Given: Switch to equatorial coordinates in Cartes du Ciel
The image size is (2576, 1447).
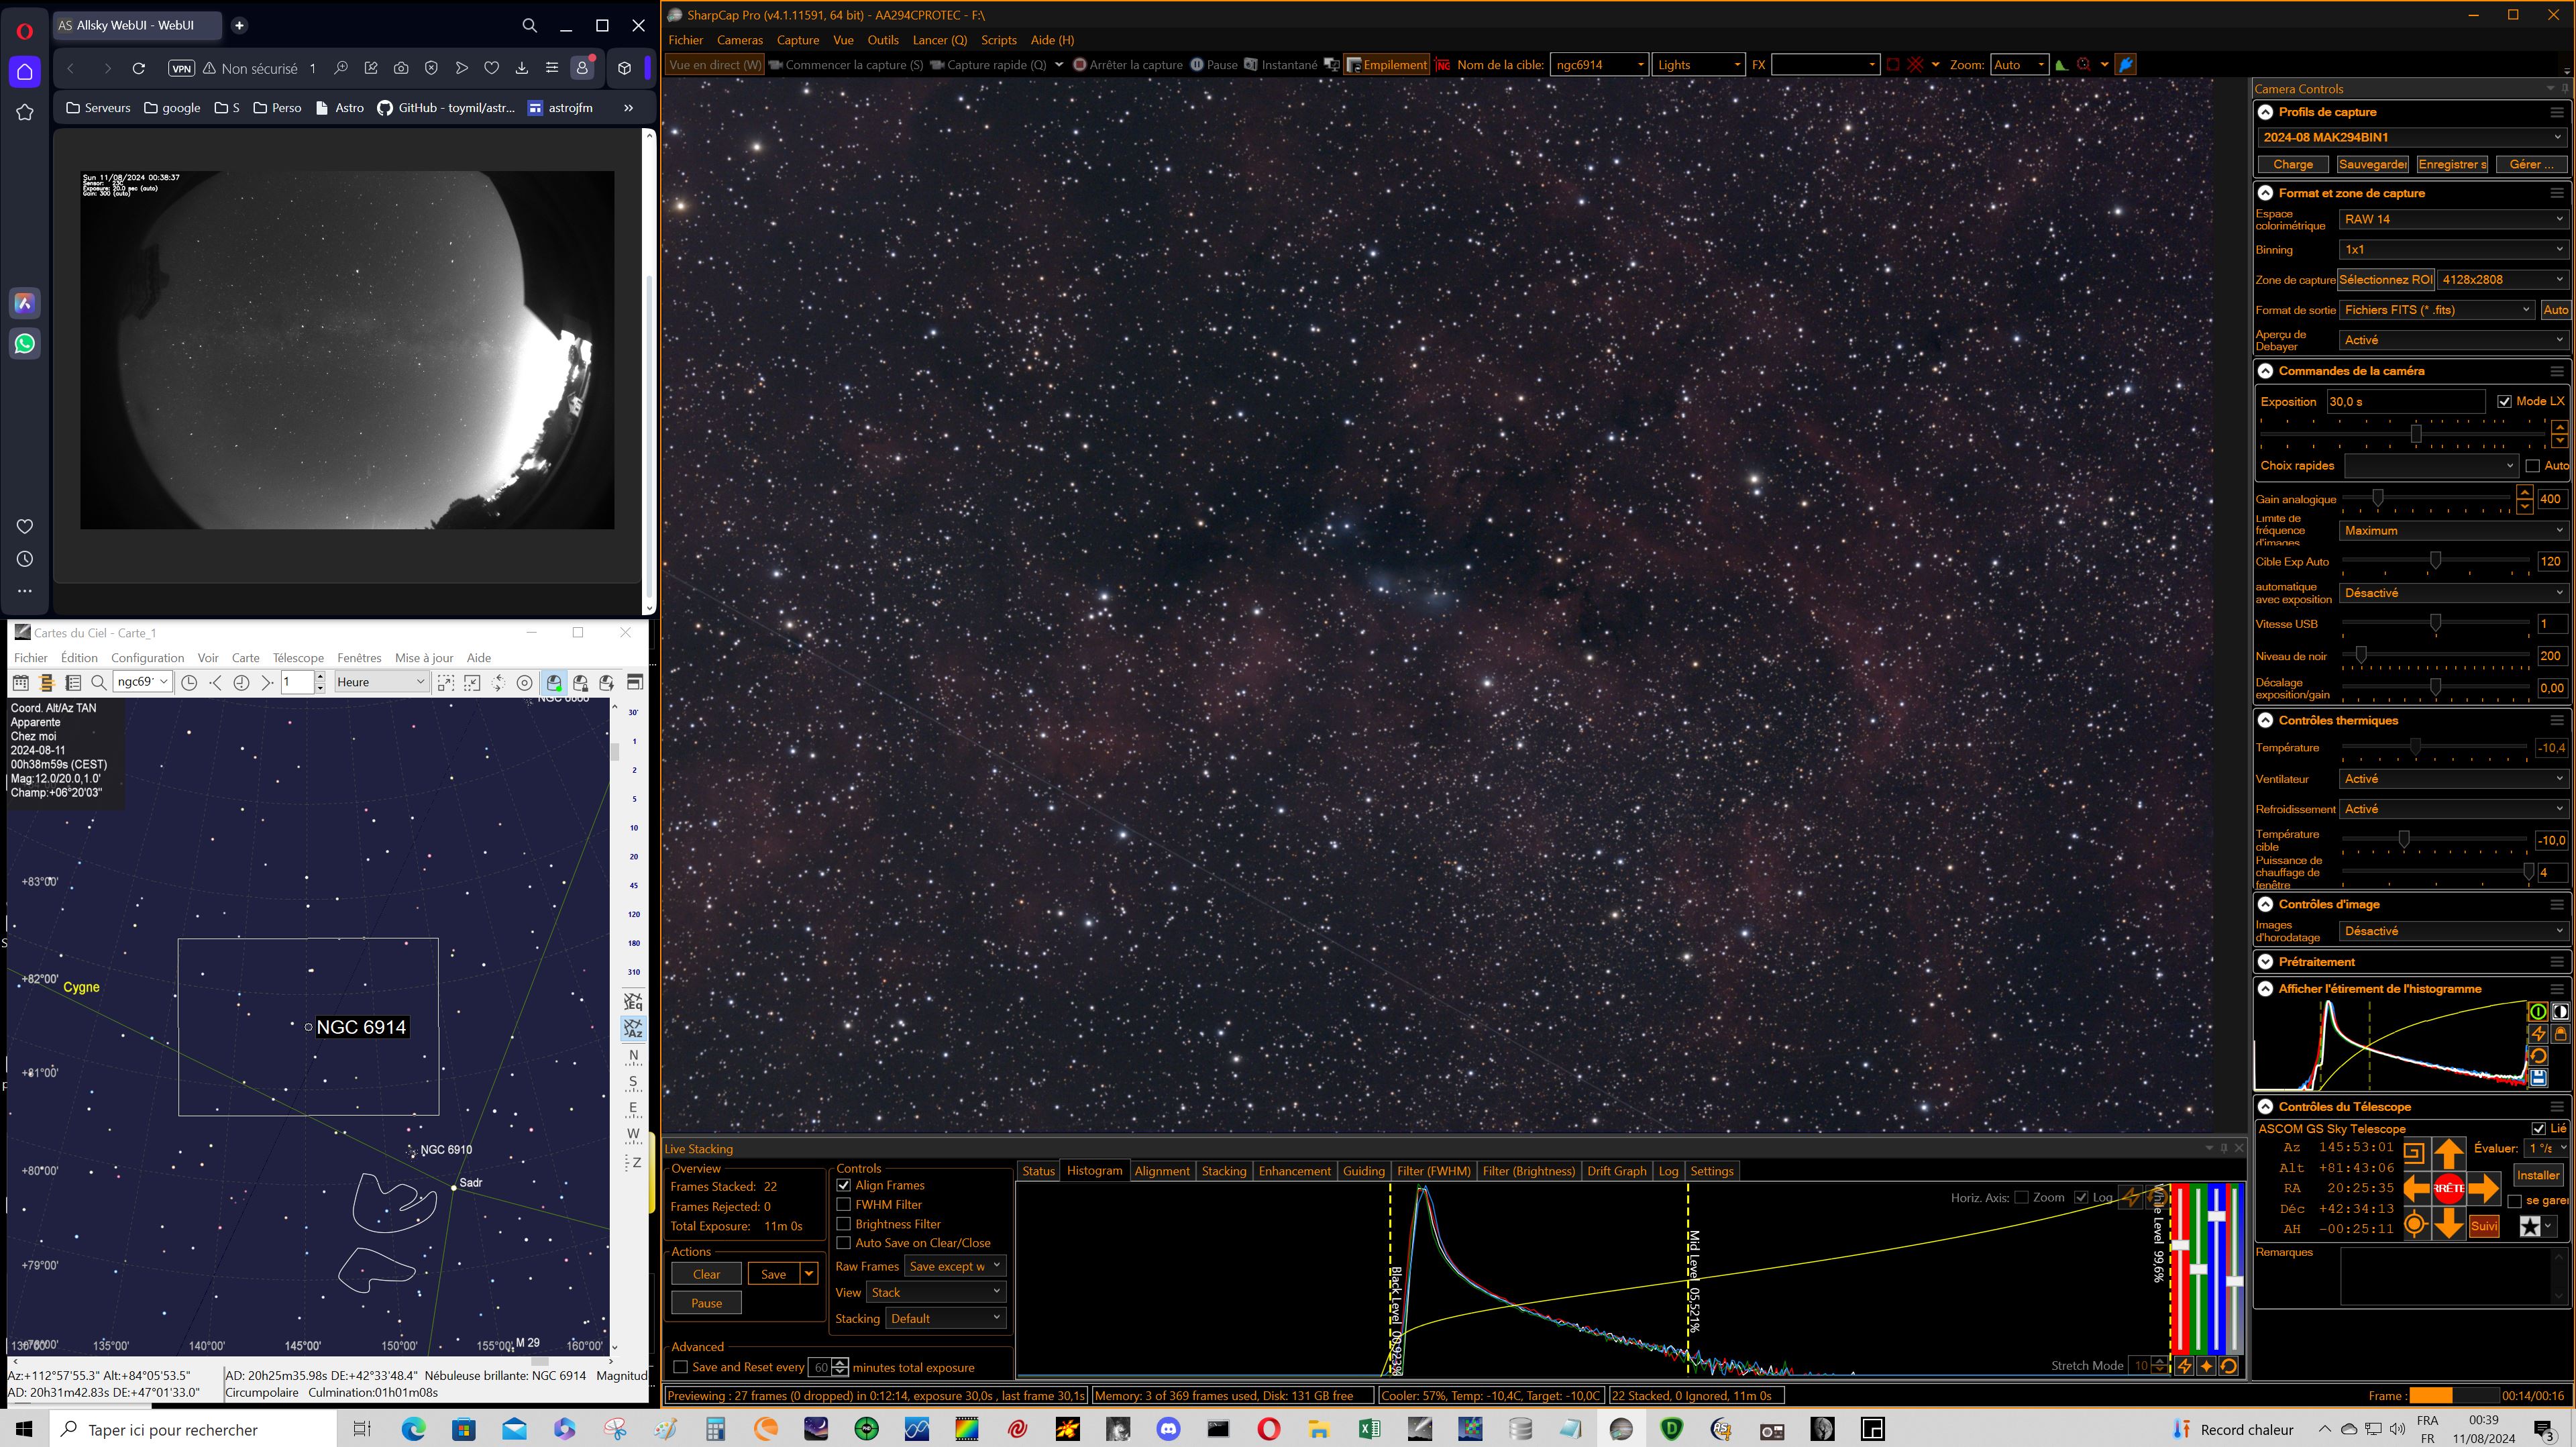Looking at the screenshot, I should click(x=633, y=1002).
